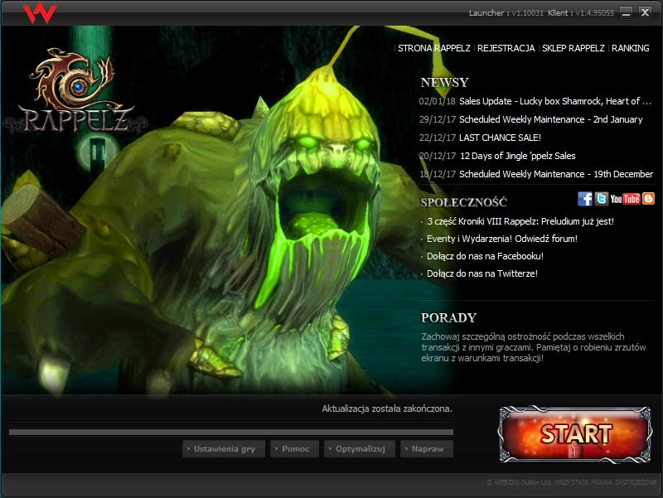Open the STRONA RAPPELZ menu link
Viewport: 663px width, 498px height.
[433, 48]
